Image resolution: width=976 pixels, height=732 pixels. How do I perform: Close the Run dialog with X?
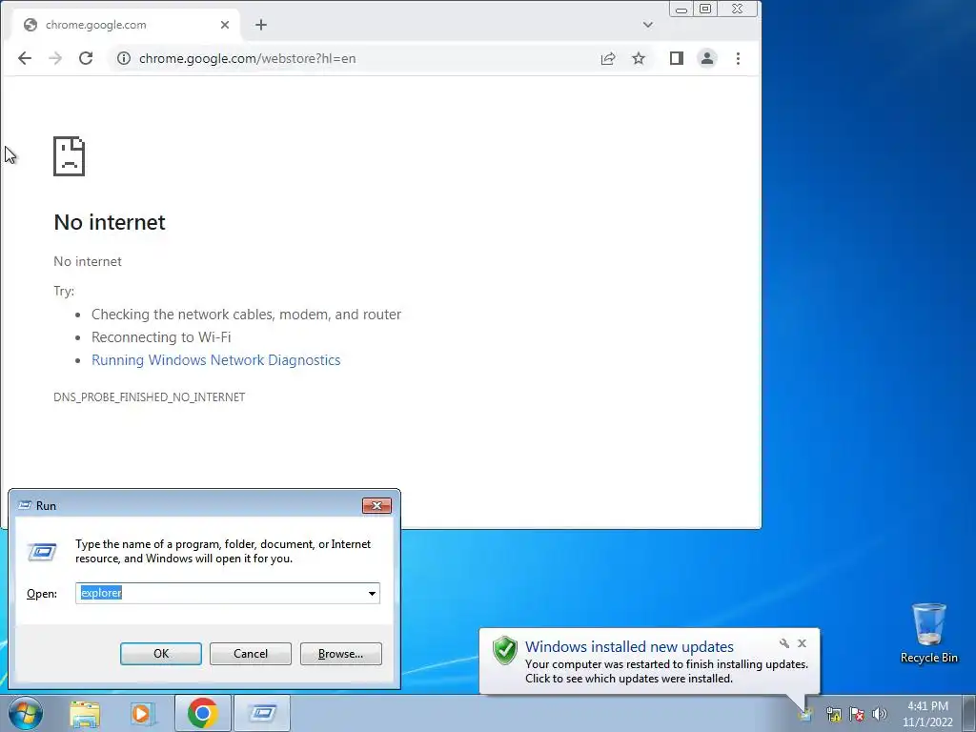point(376,505)
